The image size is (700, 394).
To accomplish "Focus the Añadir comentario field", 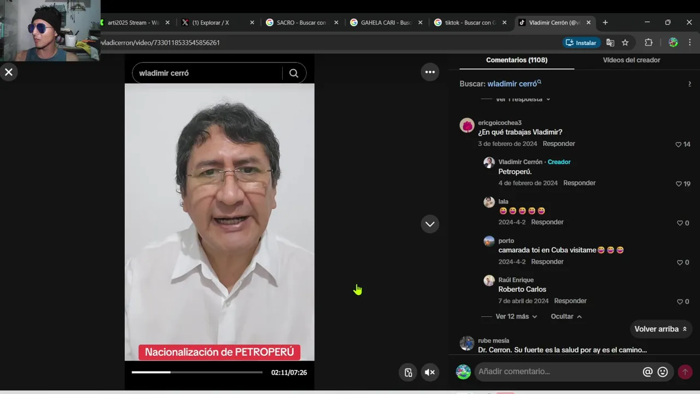I will tap(558, 372).
